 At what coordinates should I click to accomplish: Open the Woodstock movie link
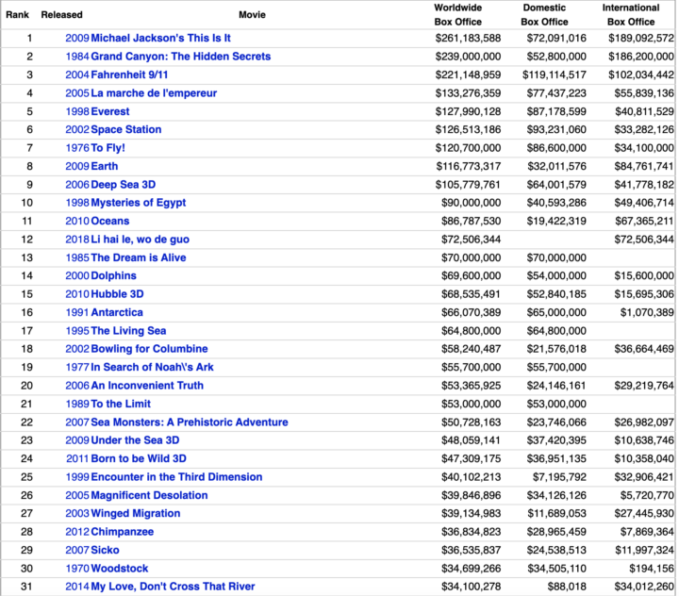[120, 569]
